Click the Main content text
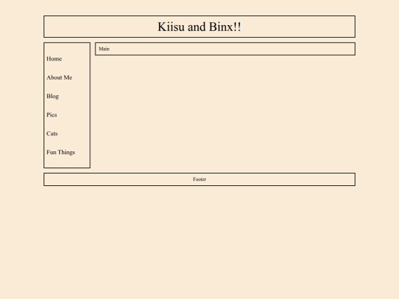Viewport: 399px width, 299px height. tap(104, 49)
